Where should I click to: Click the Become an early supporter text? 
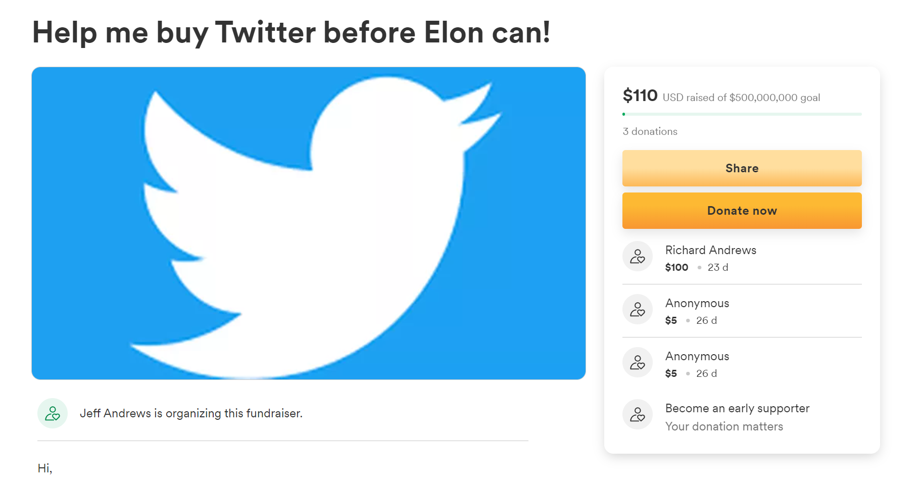737,408
